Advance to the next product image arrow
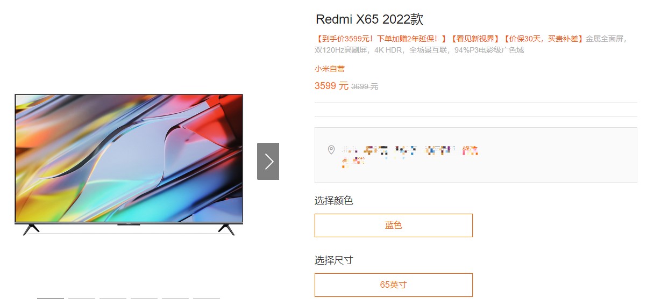This screenshot has height=299, width=654. 268,161
